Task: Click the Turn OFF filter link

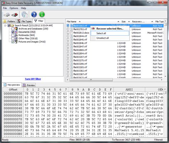Action: coord(33,79)
